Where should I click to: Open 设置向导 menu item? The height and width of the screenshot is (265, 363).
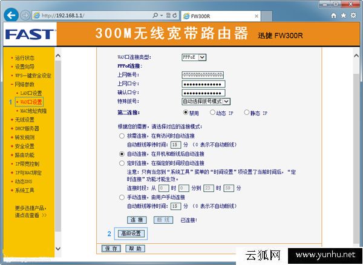point(24,67)
